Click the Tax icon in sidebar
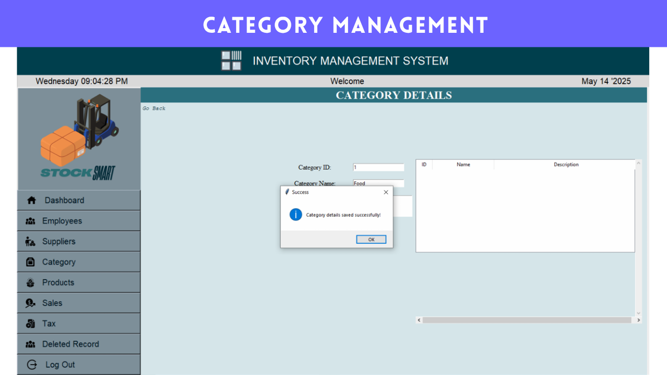The height and width of the screenshot is (375, 667). (30, 323)
